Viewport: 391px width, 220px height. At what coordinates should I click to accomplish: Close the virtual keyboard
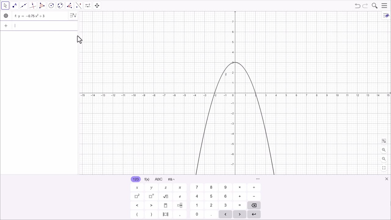point(387,179)
